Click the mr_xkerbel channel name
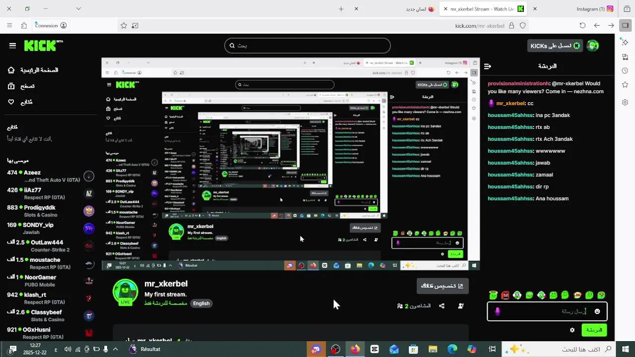635x357 pixels. click(166, 284)
